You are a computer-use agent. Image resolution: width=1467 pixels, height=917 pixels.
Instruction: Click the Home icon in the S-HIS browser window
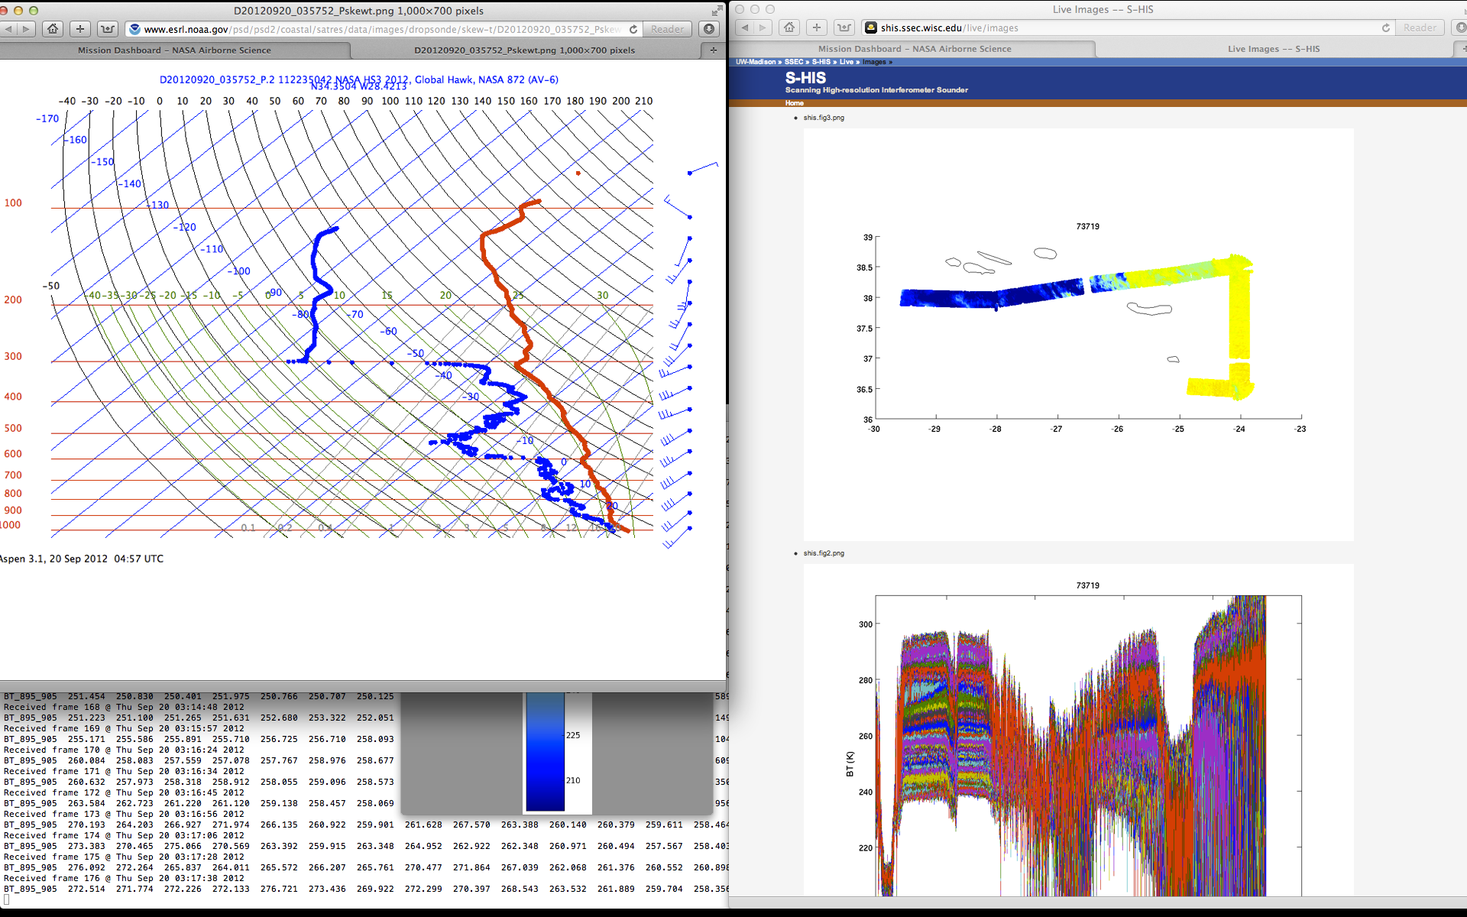[x=789, y=28]
